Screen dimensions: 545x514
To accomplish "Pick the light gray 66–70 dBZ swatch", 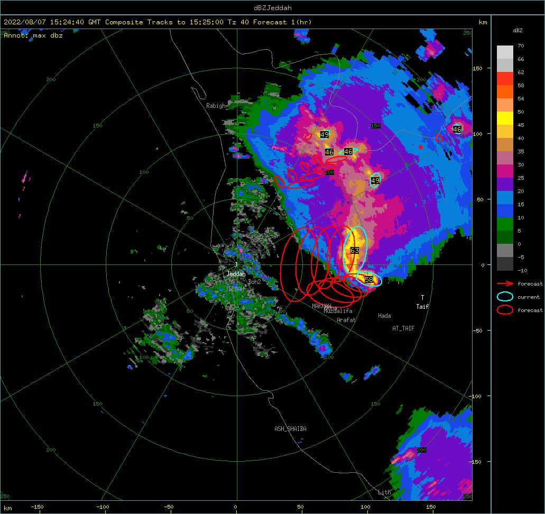I will [505, 52].
